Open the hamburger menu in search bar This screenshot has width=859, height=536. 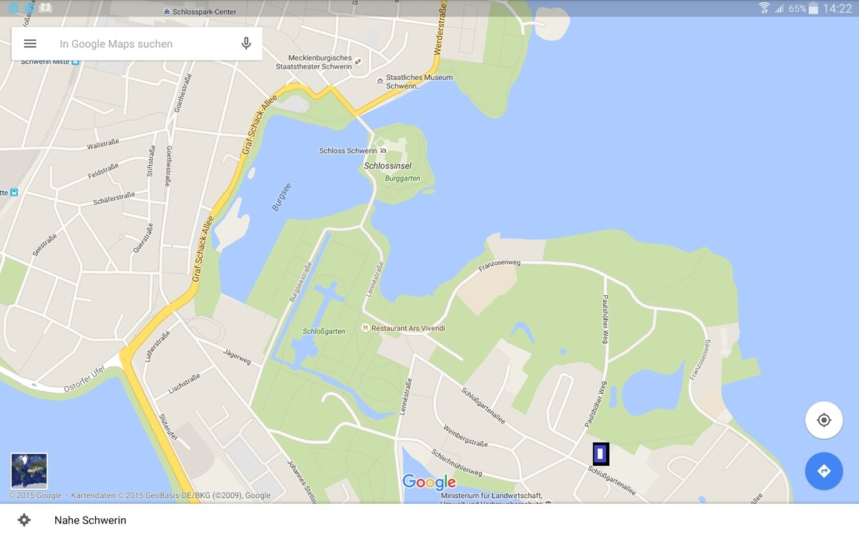coord(30,44)
